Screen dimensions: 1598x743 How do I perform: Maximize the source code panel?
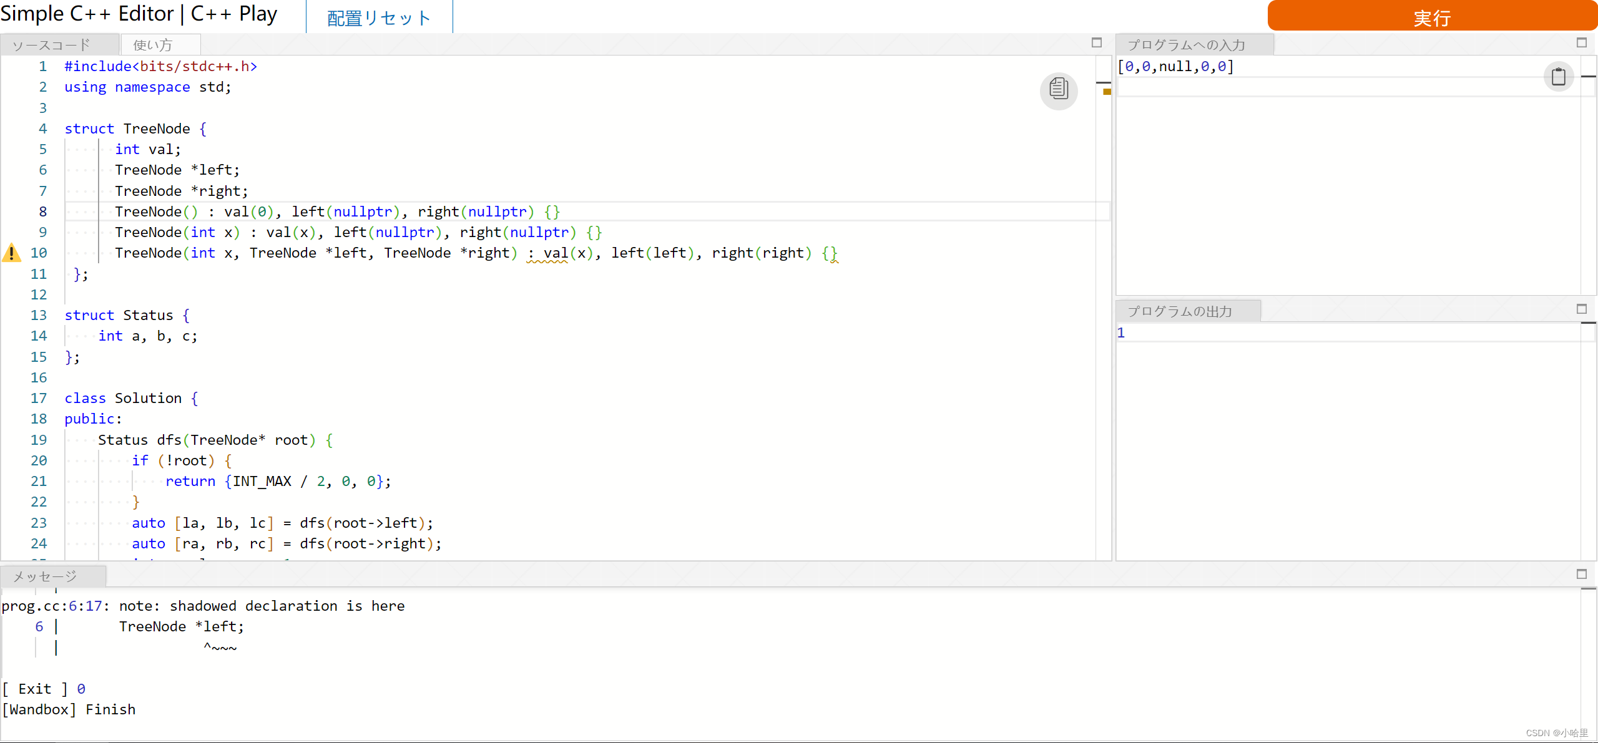(1096, 42)
